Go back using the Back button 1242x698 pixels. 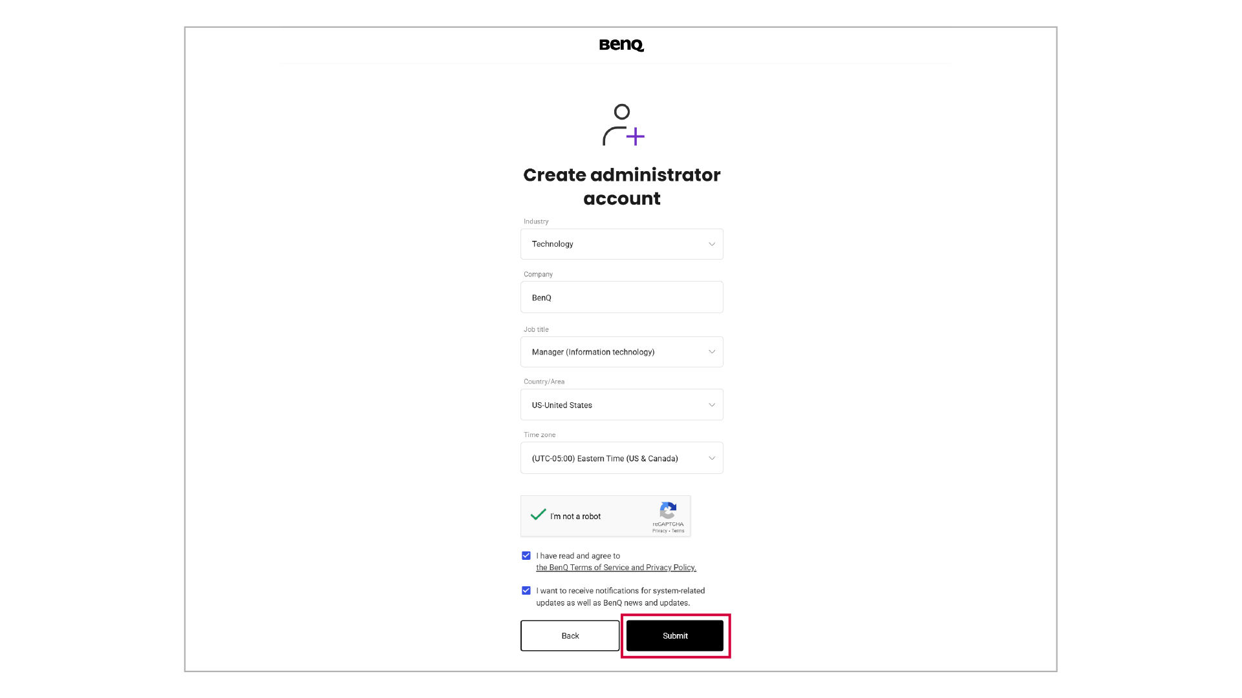click(x=570, y=636)
